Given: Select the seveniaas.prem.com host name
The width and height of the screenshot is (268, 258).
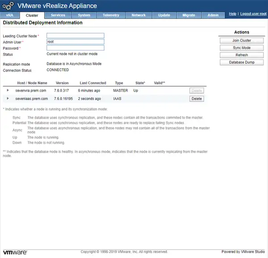Looking at the screenshot, I should point(32,99).
